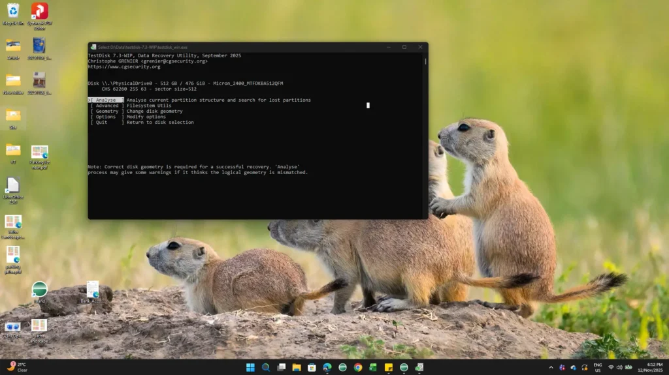This screenshot has height=375, width=669.
Task: Click the TestDisk console title bar icon
Action: click(93, 47)
